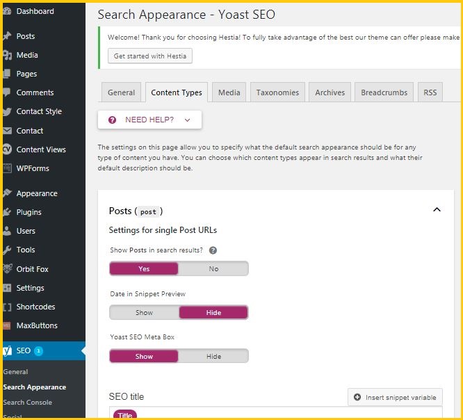The height and width of the screenshot is (420, 463).
Task: Switch to the RSS tab
Action: tap(430, 92)
